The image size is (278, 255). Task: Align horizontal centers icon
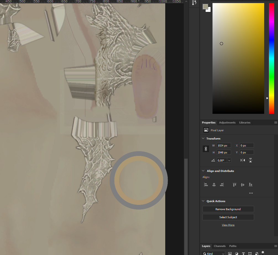(x=214, y=185)
